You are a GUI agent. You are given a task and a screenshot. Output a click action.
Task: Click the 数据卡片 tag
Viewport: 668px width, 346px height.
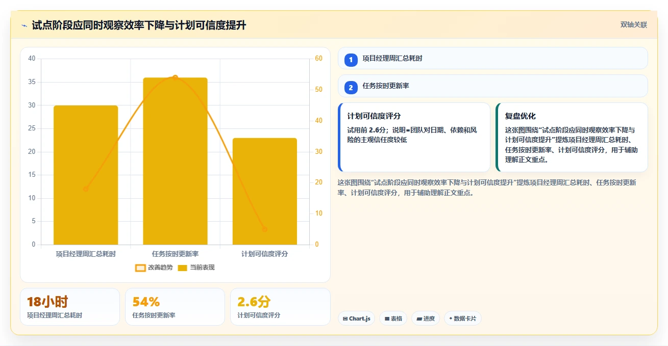[x=462, y=318]
